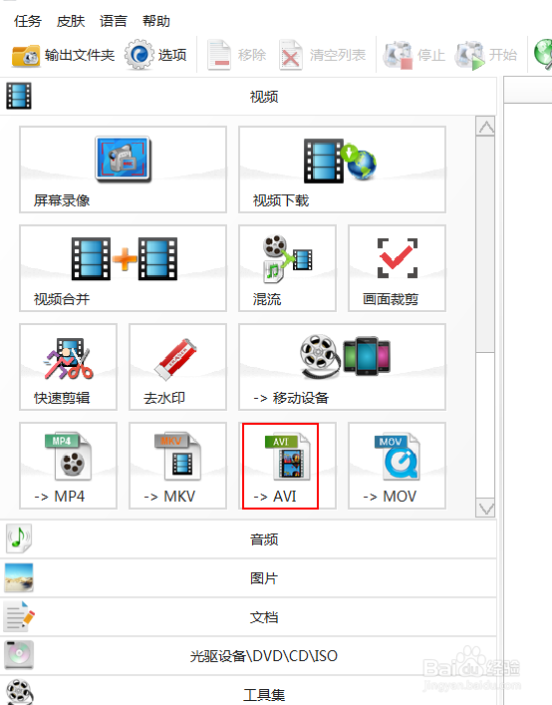
Task: Open the 混流 mux tool
Action: point(287,268)
